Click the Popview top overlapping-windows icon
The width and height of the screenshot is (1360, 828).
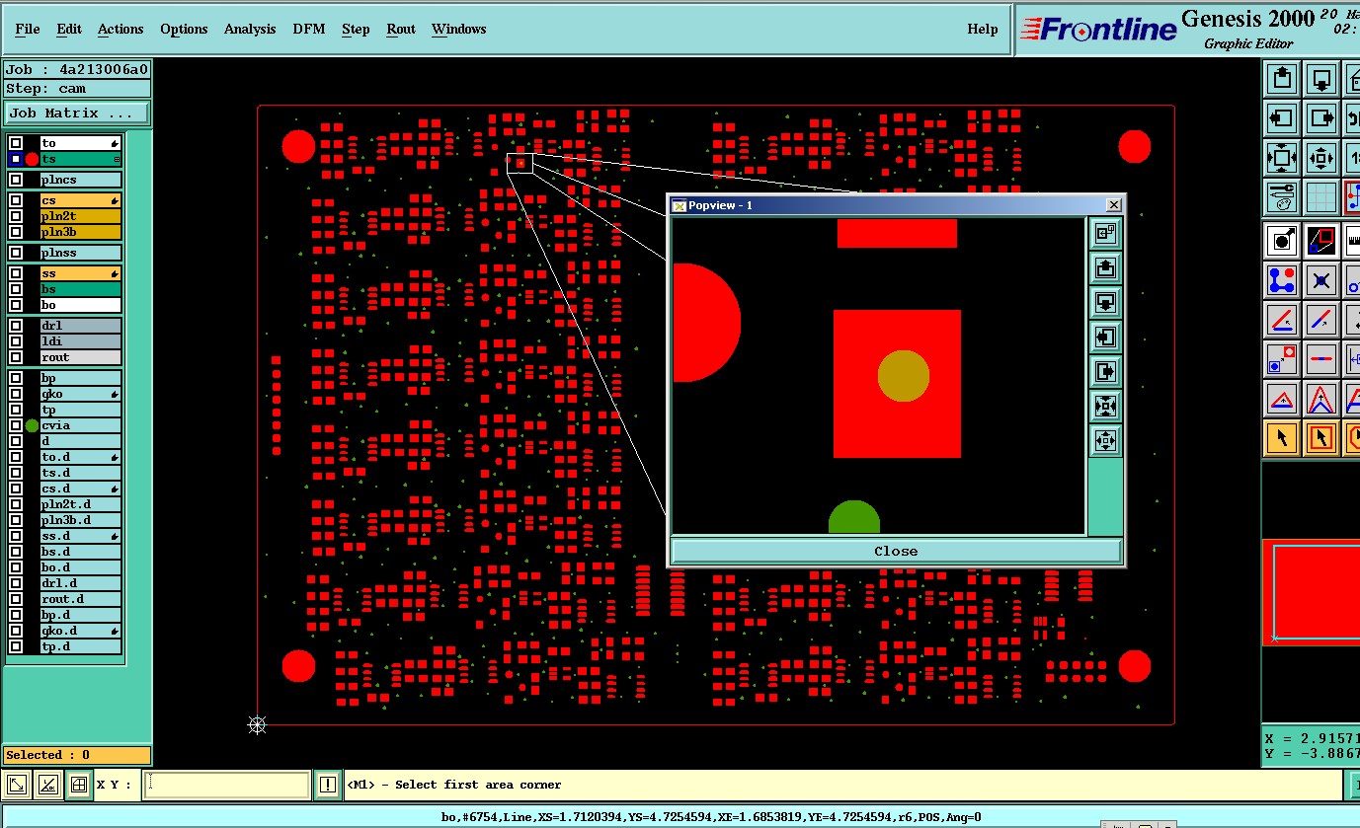click(1105, 233)
